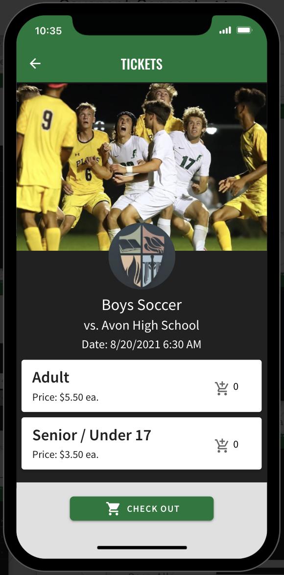The height and width of the screenshot is (575, 284).
Task: Add a Senior / Under 17 ticket to cart
Action: [221, 445]
